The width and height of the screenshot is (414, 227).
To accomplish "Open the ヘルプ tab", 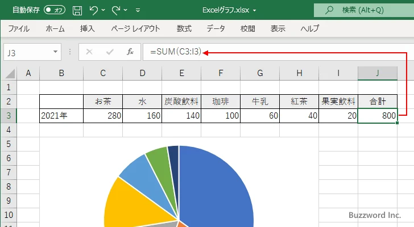I will click(x=310, y=28).
